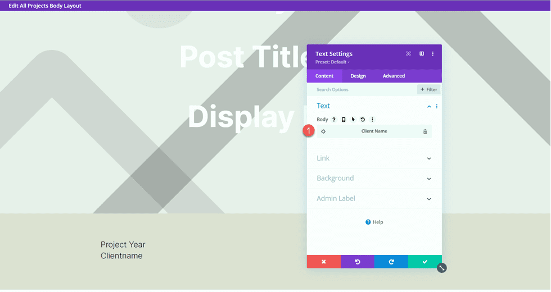Click the modal resize handle icon
551x292 pixels.
[x=442, y=268]
